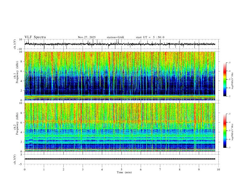Click the '-3' label on upper color bar
Viewport: 246px width, 190px height.
pyautogui.click(x=229, y=62)
